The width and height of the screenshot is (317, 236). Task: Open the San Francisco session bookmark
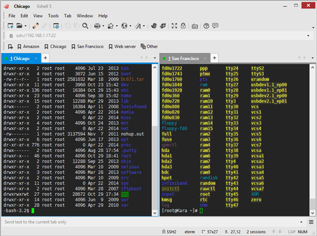(88, 47)
